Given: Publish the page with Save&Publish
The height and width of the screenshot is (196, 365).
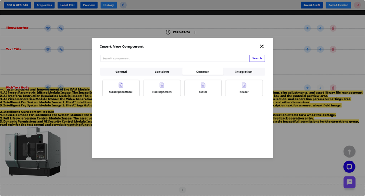Looking at the screenshot, I should pyautogui.click(x=338, y=5).
